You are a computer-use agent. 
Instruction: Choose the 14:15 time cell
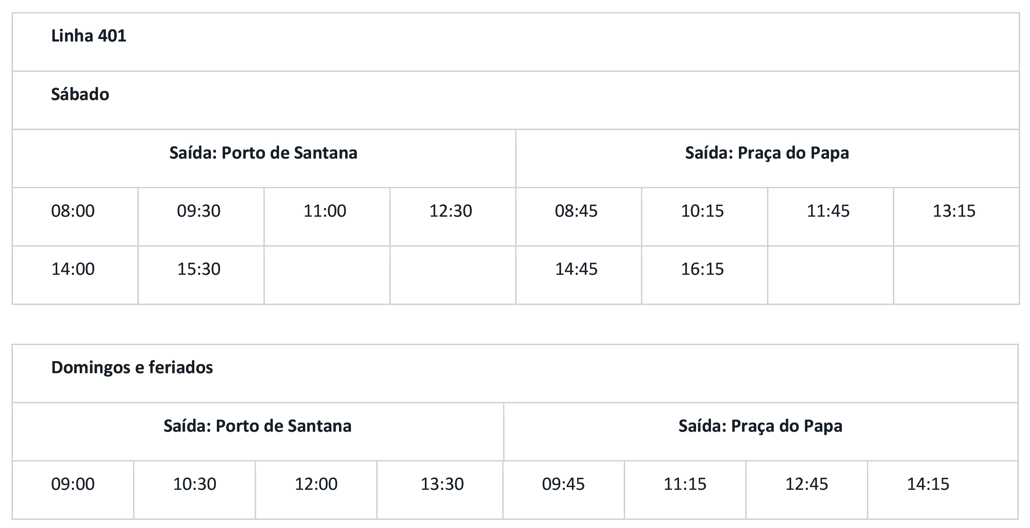(928, 484)
